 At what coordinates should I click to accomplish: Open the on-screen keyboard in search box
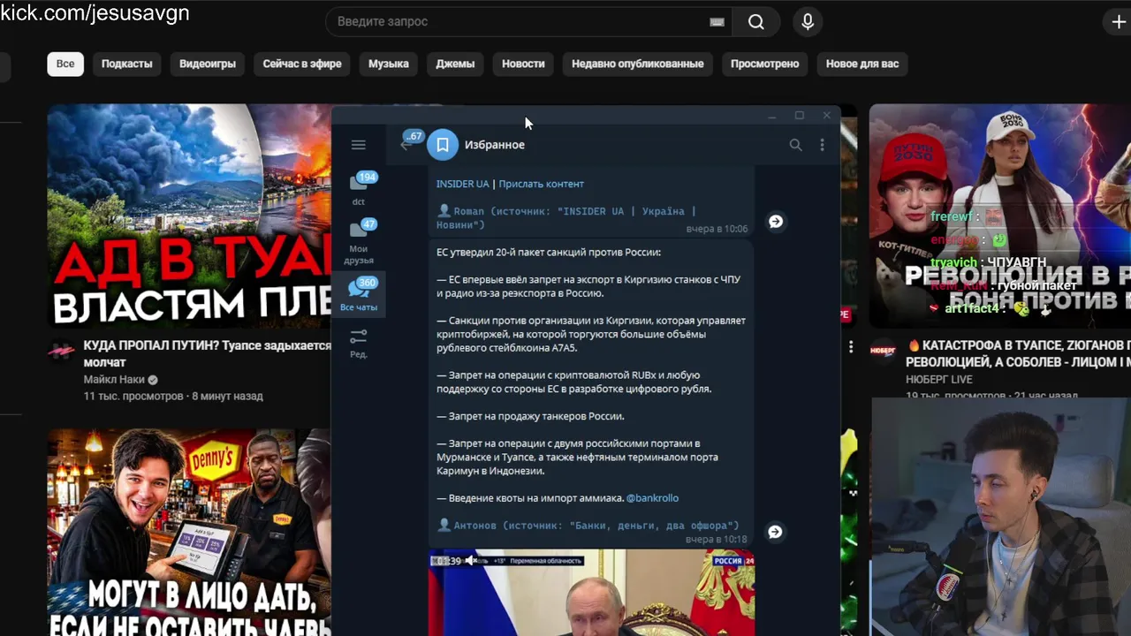717,22
